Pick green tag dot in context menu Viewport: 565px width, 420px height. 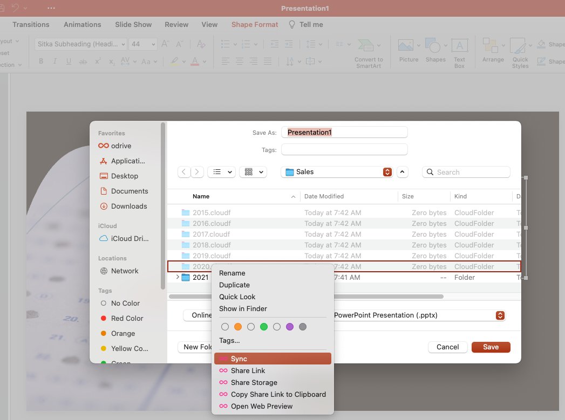(x=264, y=327)
